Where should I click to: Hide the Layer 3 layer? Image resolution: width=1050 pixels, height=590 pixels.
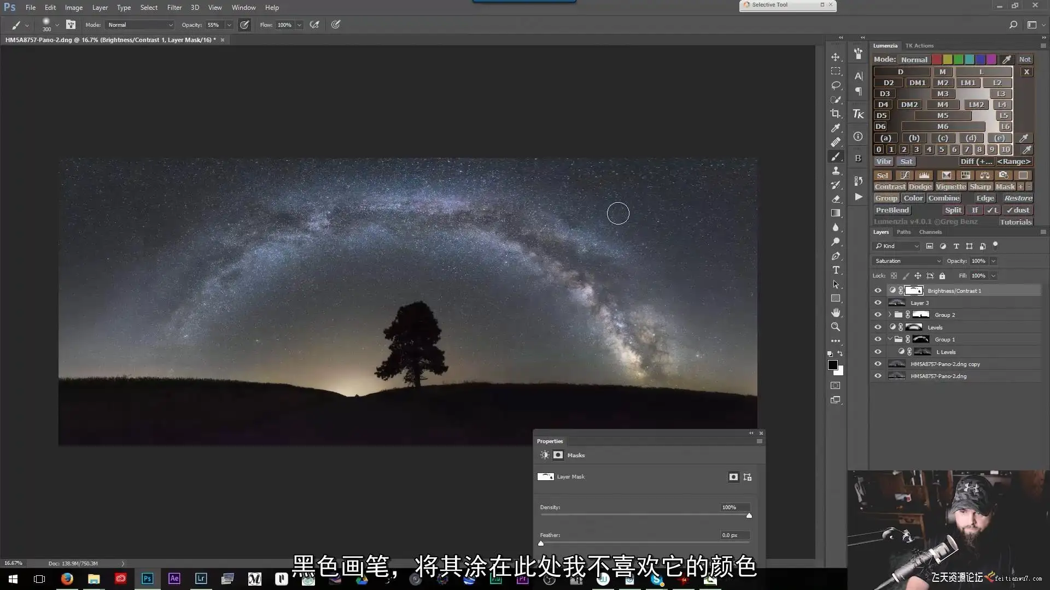tap(878, 303)
